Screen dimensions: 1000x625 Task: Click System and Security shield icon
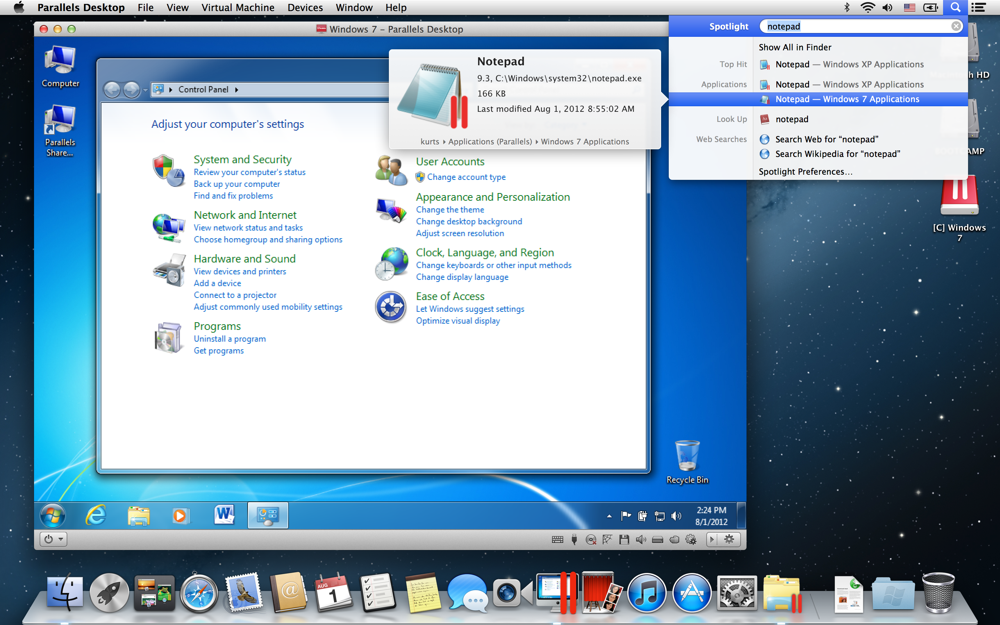coord(169,171)
